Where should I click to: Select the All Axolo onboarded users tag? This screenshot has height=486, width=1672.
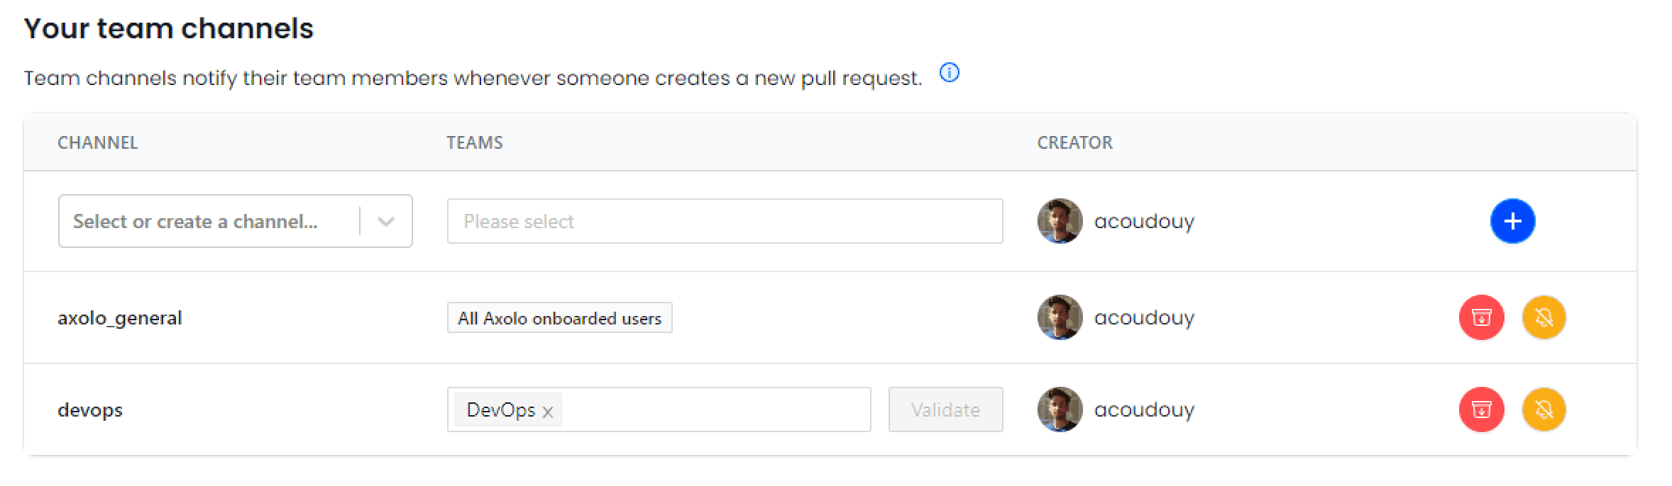(x=559, y=318)
